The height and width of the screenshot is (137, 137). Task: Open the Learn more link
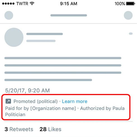75,101
